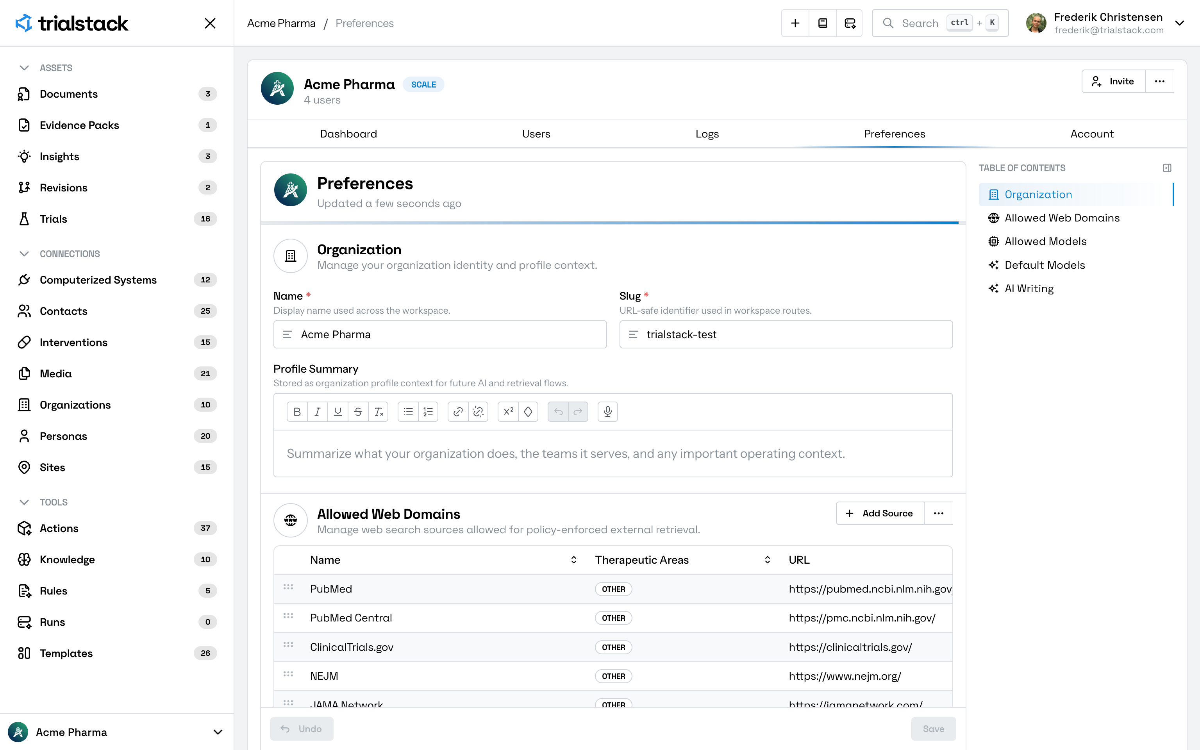Open Evidence Packs in the sidebar

coord(116,125)
